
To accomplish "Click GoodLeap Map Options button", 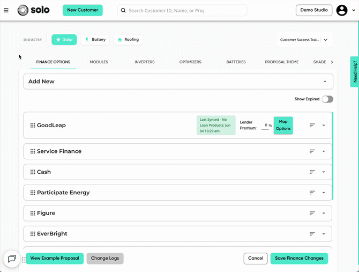I will click(283, 126).
